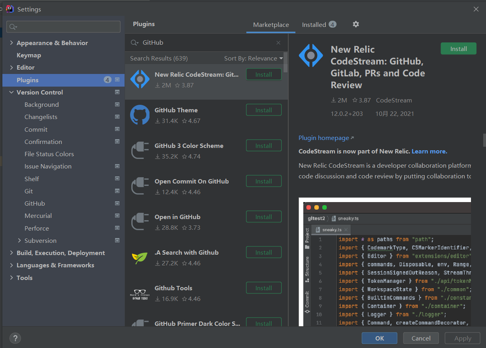
Task: Click the Open in GitHub plug icon
Action: point(140,221)
